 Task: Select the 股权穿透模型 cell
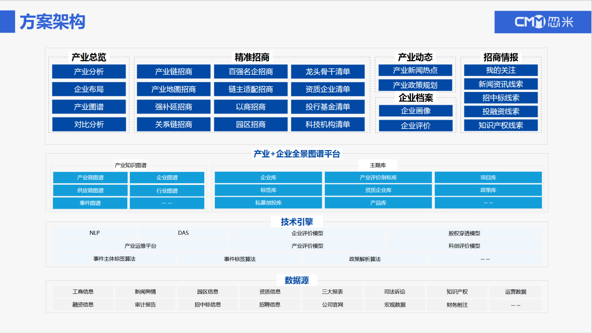(x=464, y=233)
